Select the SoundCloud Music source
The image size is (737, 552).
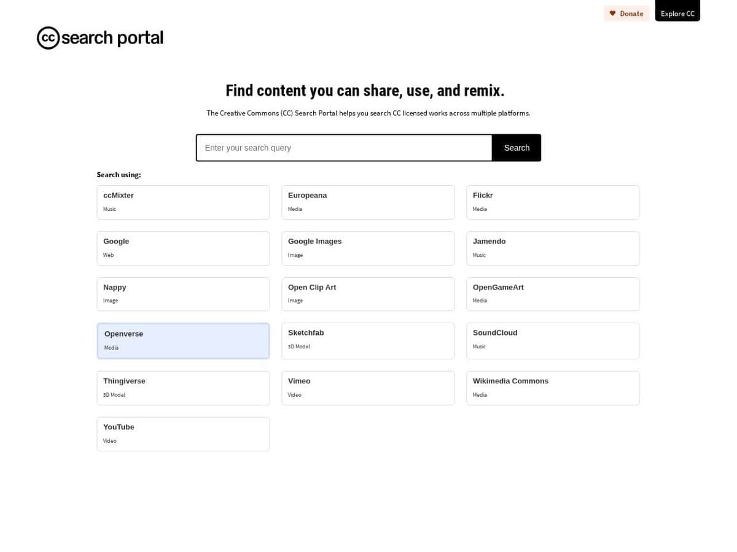[x=553, y=341]
